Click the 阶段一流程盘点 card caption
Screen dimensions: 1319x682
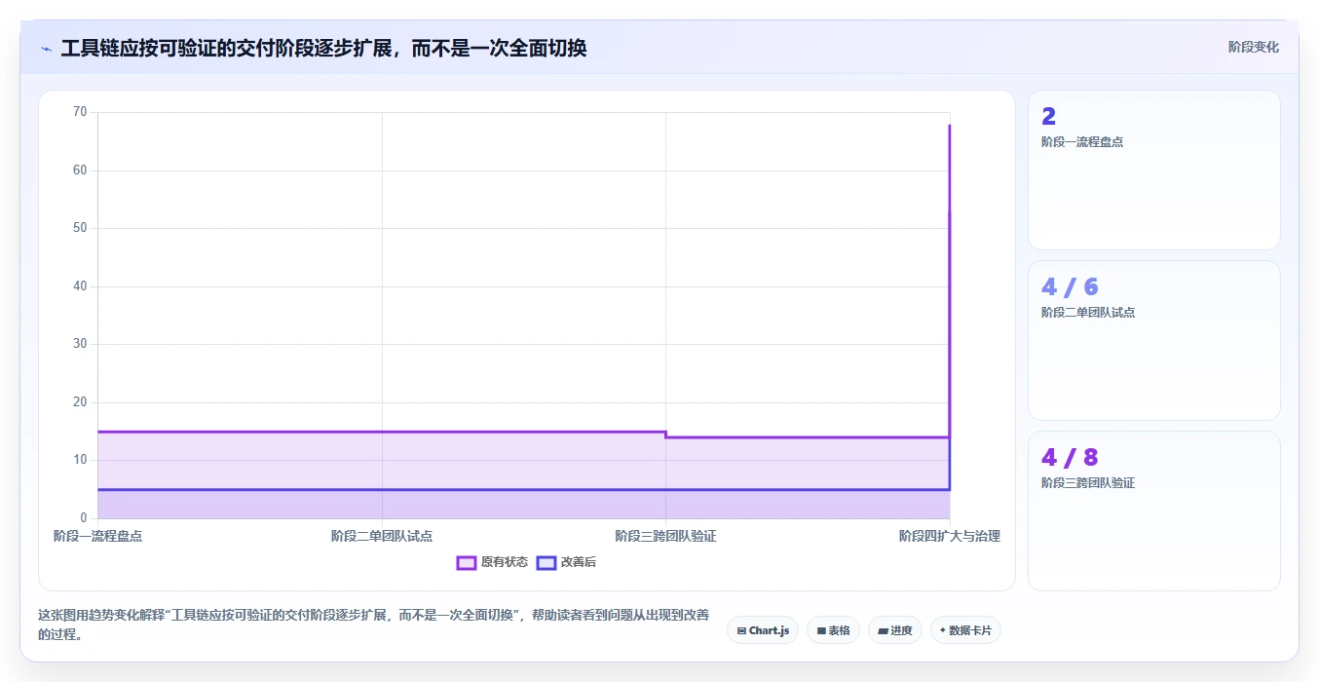tap(1082, 142)
